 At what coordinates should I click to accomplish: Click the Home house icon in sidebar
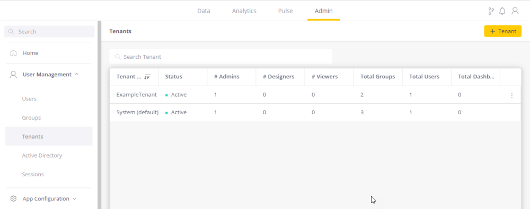point(14,53)
